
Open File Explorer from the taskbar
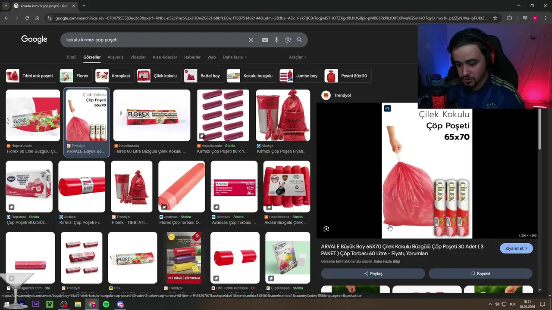[x=78, y=304]
